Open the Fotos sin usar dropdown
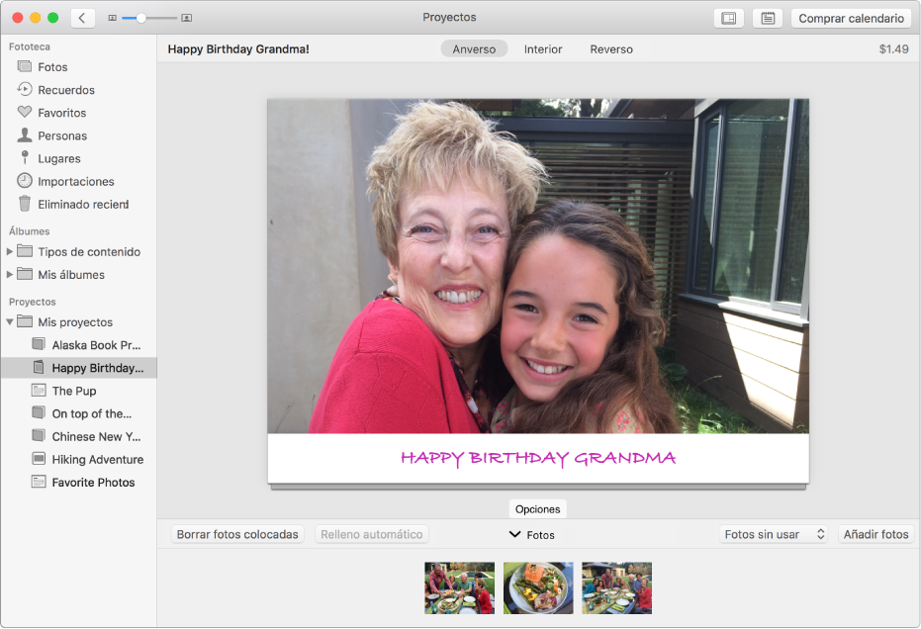Viewport: 921px width, 629px height. [775, 534]
